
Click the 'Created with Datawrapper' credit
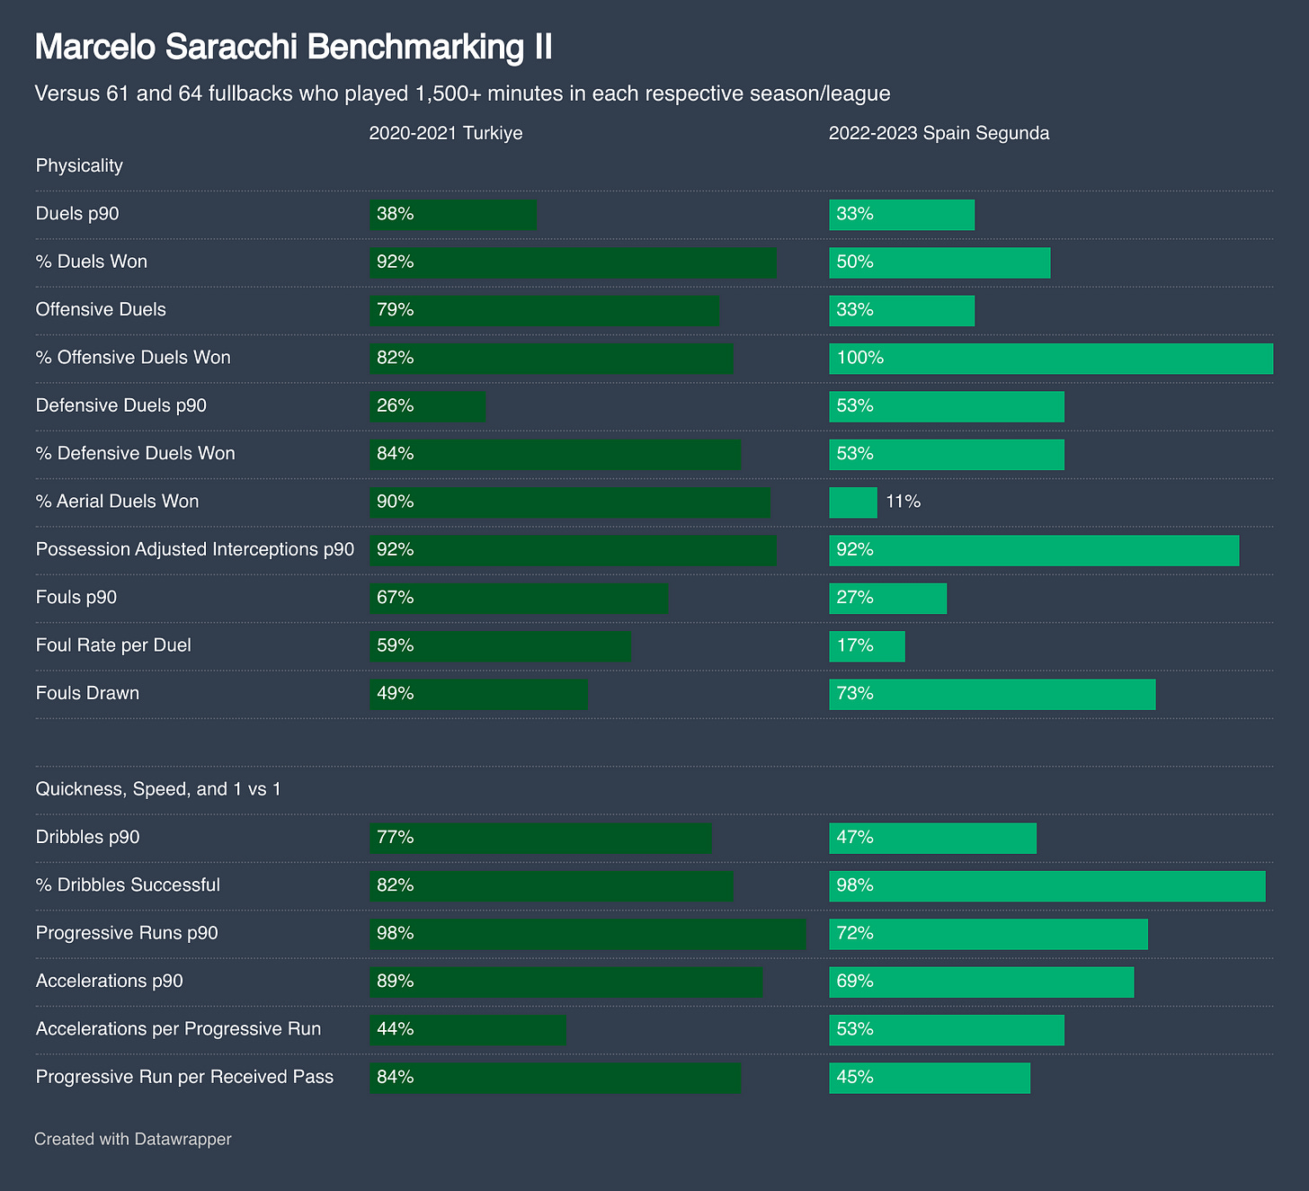(133, 1139)
